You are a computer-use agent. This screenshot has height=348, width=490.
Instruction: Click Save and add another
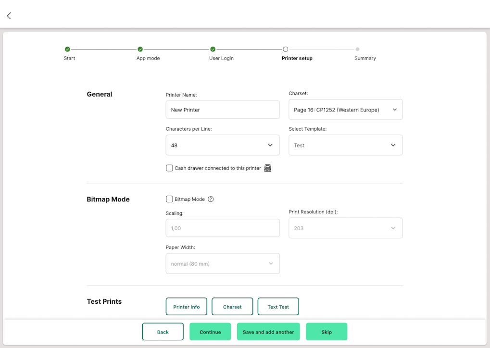click(268, 332)
